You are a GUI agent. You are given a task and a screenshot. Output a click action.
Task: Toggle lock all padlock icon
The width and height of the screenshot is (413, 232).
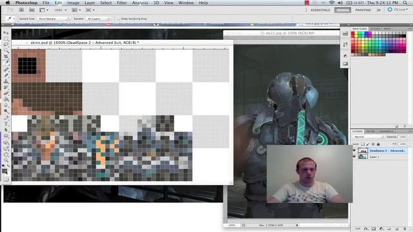(378, 144)
